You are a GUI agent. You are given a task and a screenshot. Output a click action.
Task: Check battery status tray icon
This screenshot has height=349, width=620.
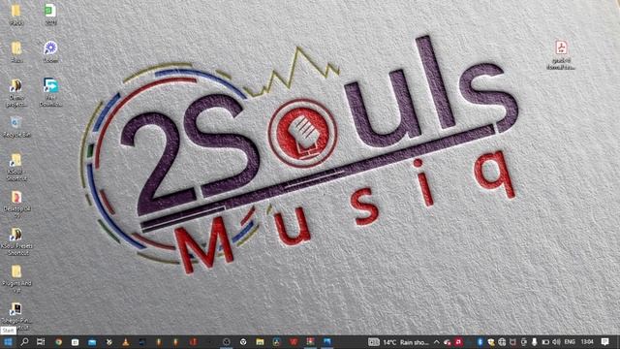click(x=545, y=342)
